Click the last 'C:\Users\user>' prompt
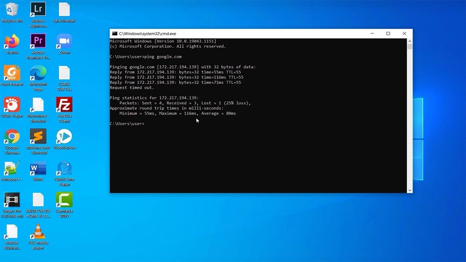 point(127,124)
